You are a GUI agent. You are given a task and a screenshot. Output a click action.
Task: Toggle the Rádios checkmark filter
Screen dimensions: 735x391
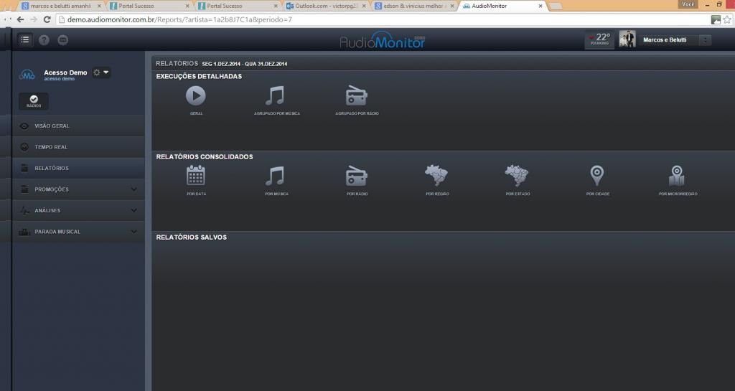[34, 101]
